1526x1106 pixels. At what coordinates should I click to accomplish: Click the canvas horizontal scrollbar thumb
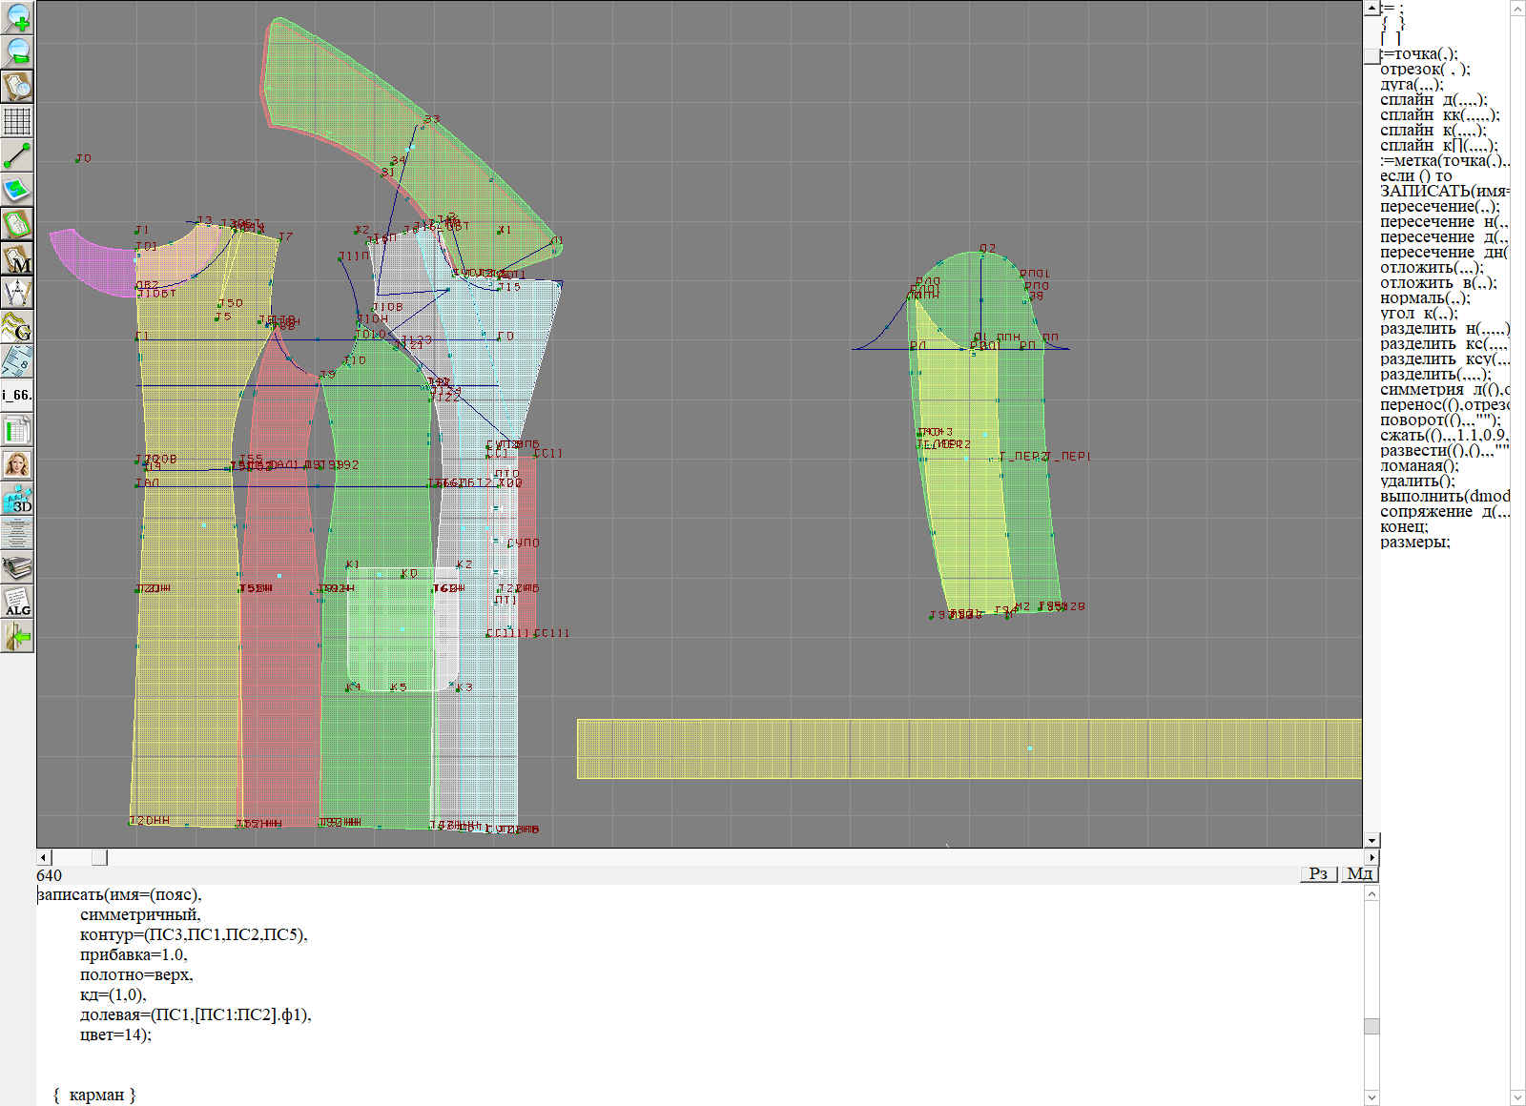point(99,857)
